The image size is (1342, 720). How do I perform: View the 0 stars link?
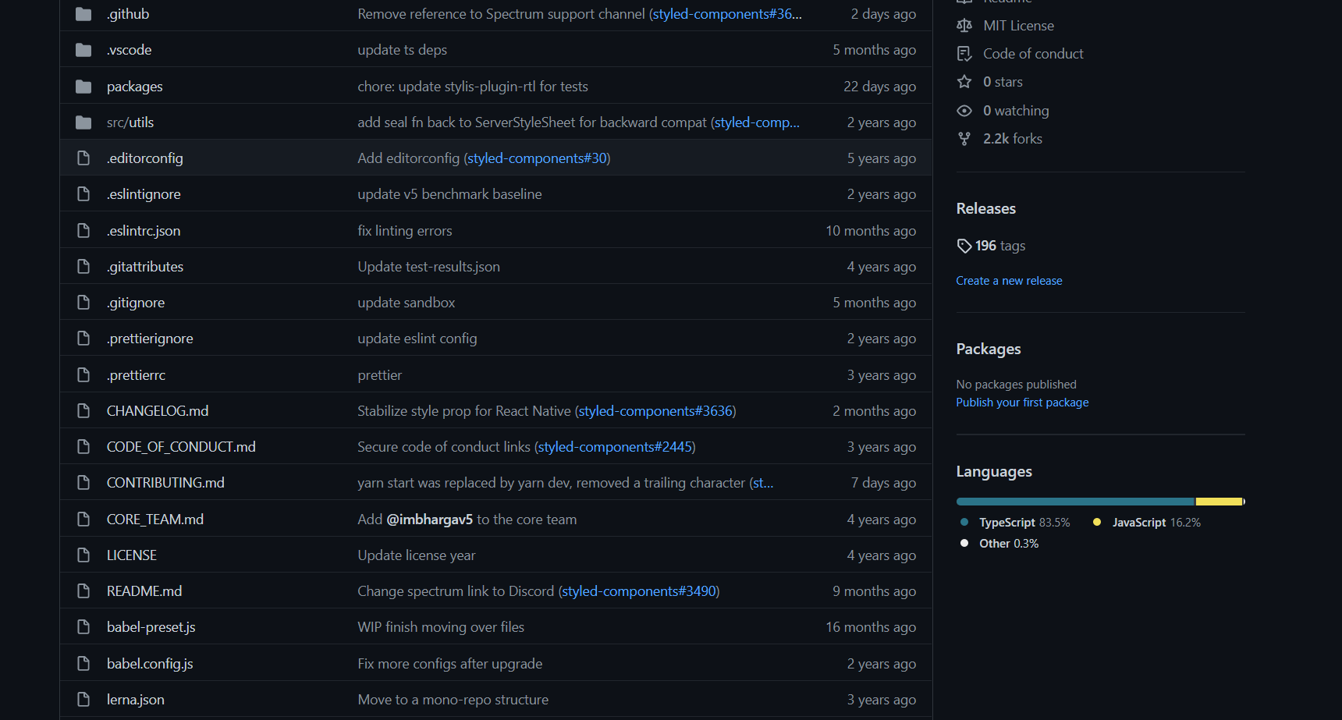click(x=1003, y=82)
